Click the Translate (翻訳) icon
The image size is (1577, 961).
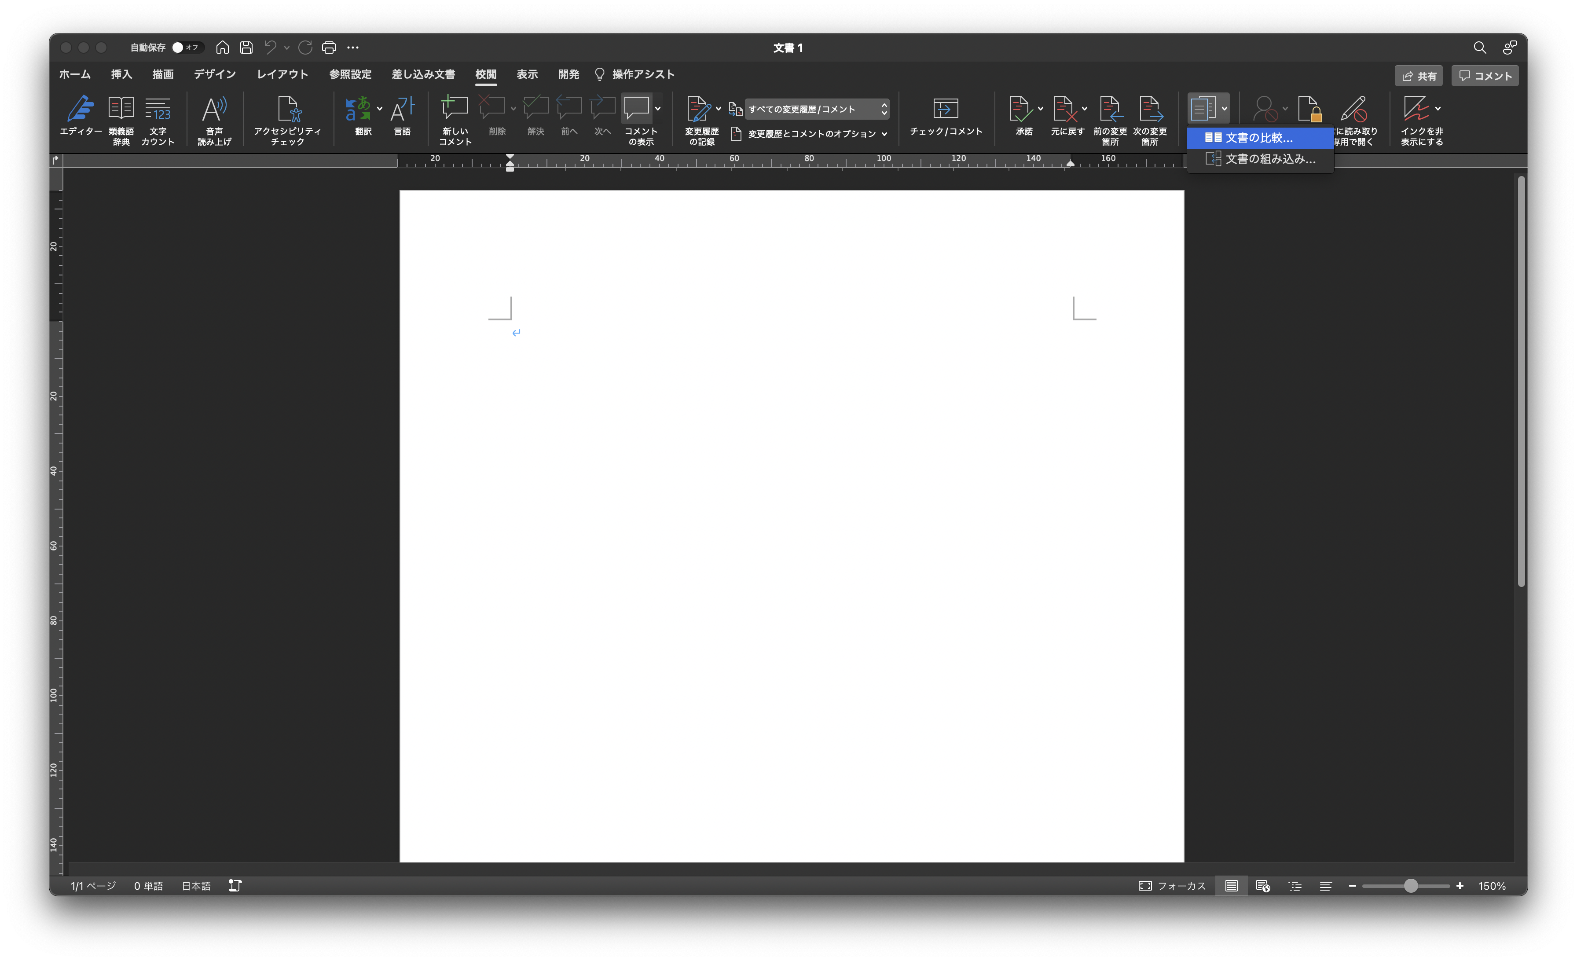tap(358, 109)
